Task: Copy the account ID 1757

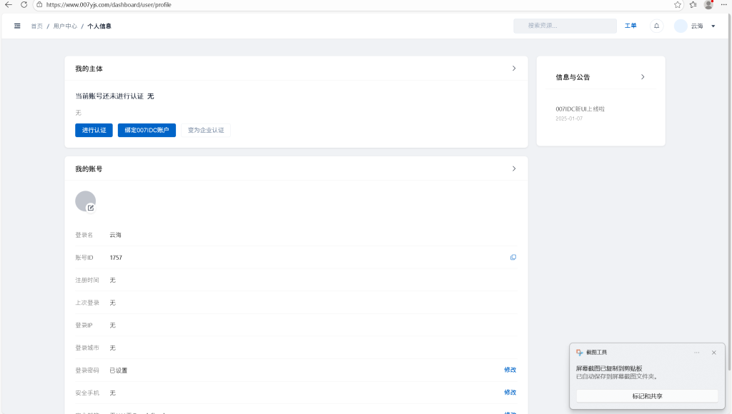Action: pyautogui.click(x=513, y=257)
